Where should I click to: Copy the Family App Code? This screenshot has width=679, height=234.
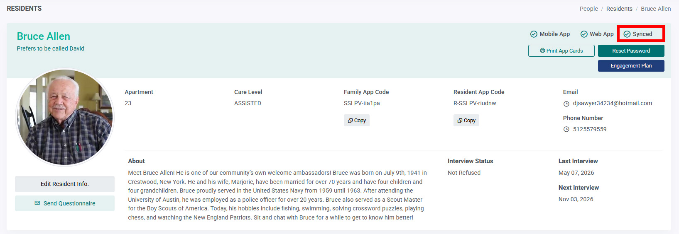coord(357,121)
